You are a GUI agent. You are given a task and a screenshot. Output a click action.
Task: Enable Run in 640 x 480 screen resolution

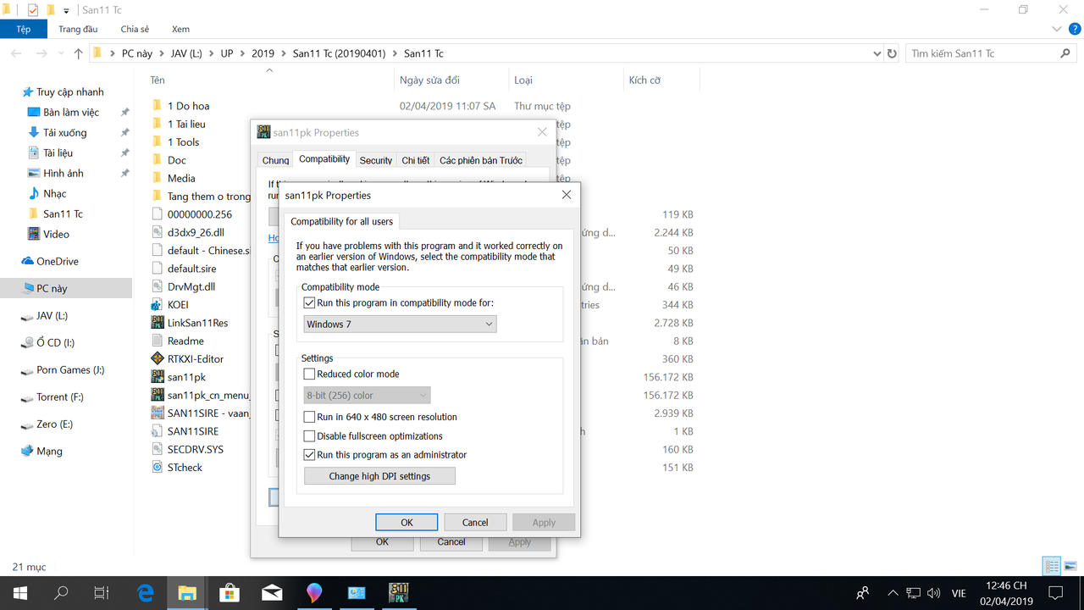click(x=309, y=417)
